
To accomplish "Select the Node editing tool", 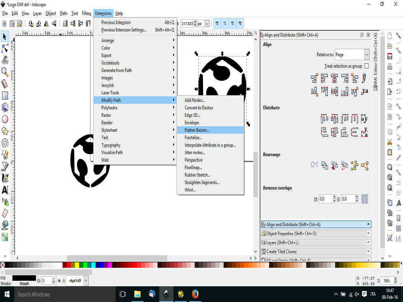I will [x=5, y=48].
